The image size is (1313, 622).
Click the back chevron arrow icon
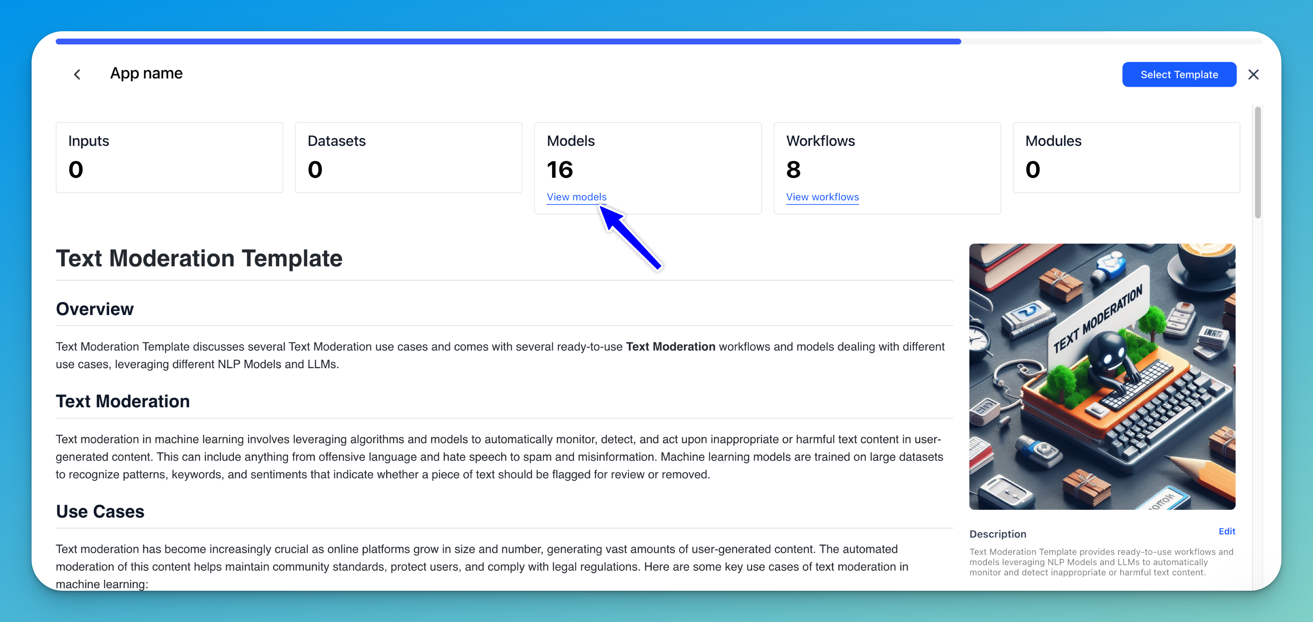(x=77, y=74)
